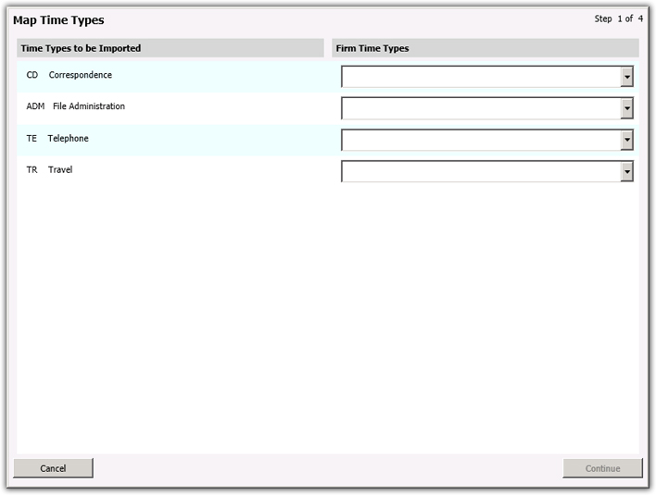The image size is (656, 495).
Task: Click the CD code in first row
Action: tap(32, 75)
